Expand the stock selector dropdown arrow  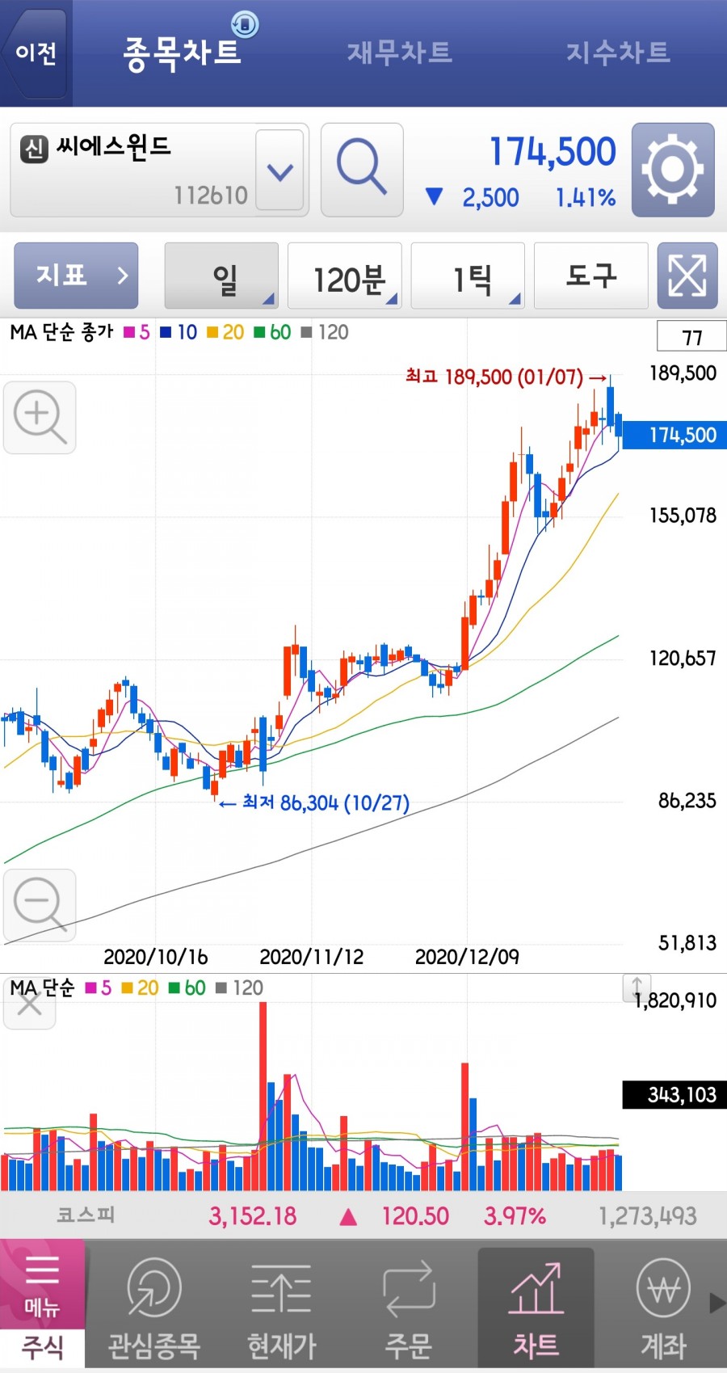click(x=279, y=171)
